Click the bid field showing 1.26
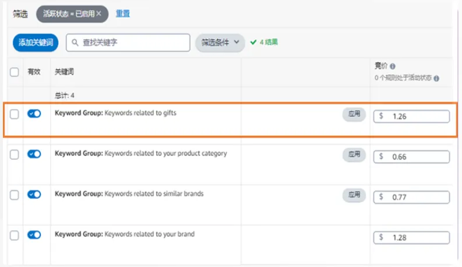Image resolution: width=462 pixels, height=267 pixels. tap(411, 117)
